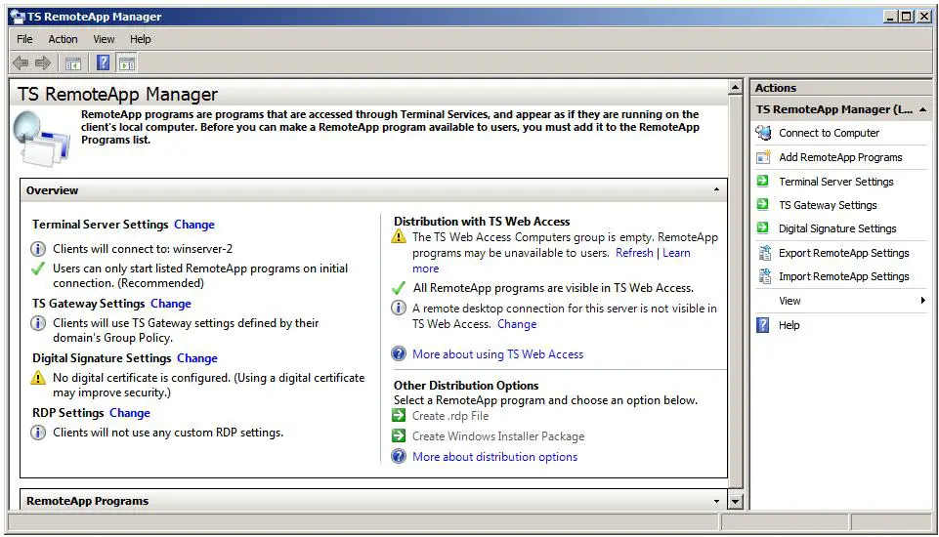Click the forward arrow toolbar icon
The height and width of the screenshot is (537, 939).
(43, 63)
